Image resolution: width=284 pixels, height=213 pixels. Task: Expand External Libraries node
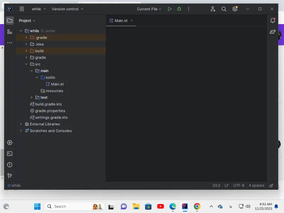(x=21, y=124)
